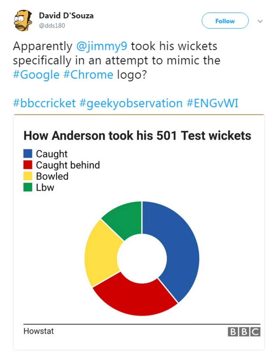Click David D'Souza's cartoon avatar

[23, 20]
